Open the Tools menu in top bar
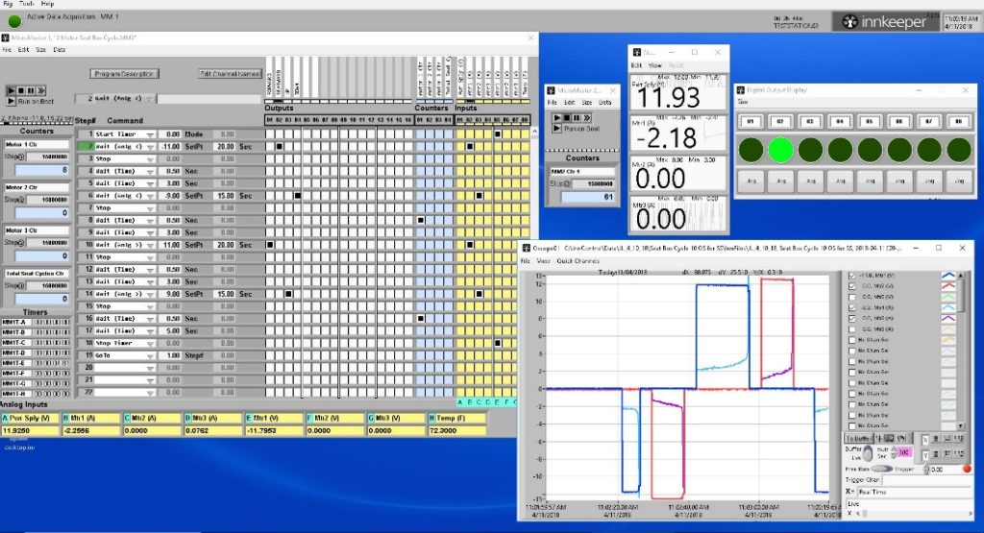Image resolution: width=984 pixels, height=533 pixels. 28,4
